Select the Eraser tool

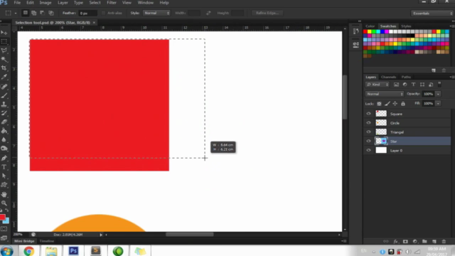[x=4, y=122]
